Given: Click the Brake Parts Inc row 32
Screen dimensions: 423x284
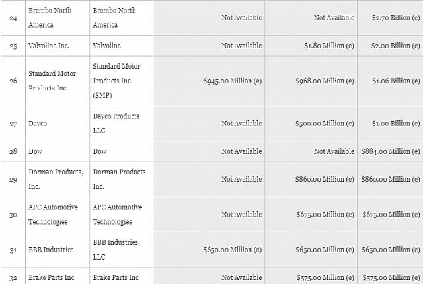Looking at the screenshot, I should [52, 279].
